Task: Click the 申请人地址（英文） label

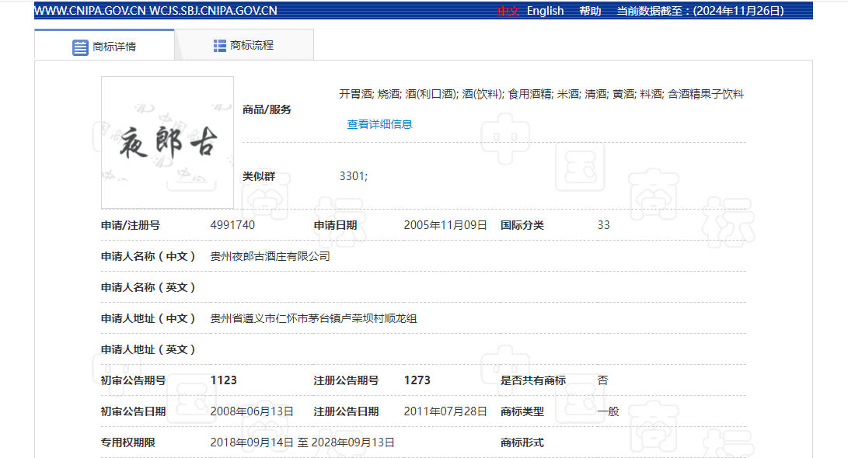Action: coord(148,349)
